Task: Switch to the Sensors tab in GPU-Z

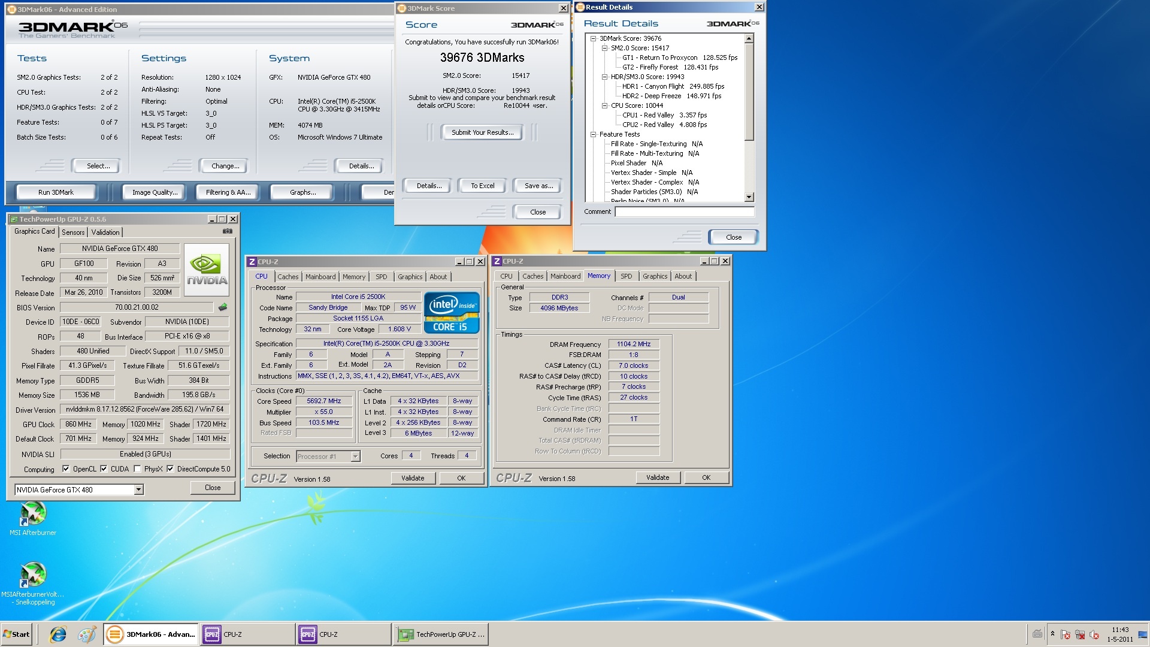Action: 73,232
